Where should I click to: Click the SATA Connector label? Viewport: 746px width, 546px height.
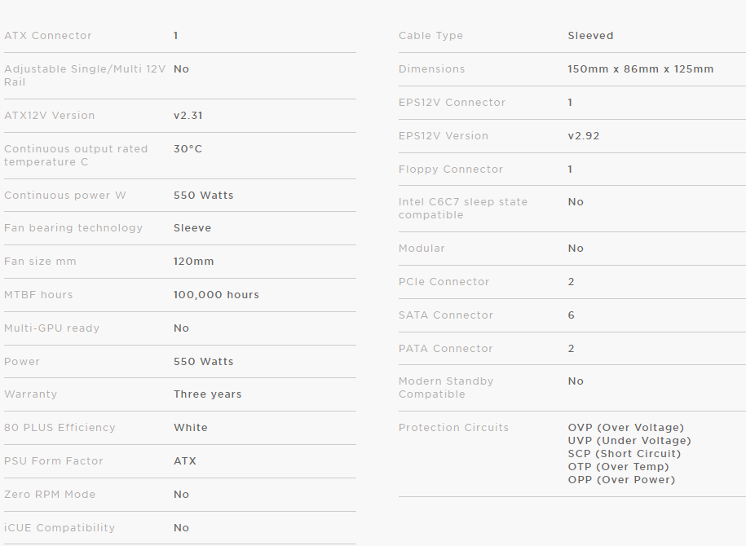click(446, 315)
